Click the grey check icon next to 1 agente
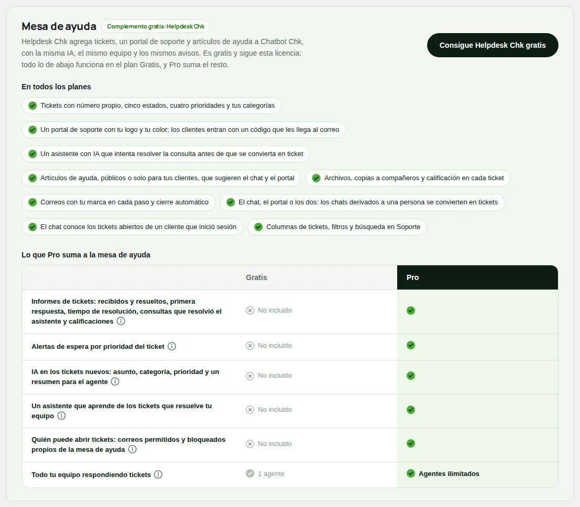 click(x=250, y=473)
